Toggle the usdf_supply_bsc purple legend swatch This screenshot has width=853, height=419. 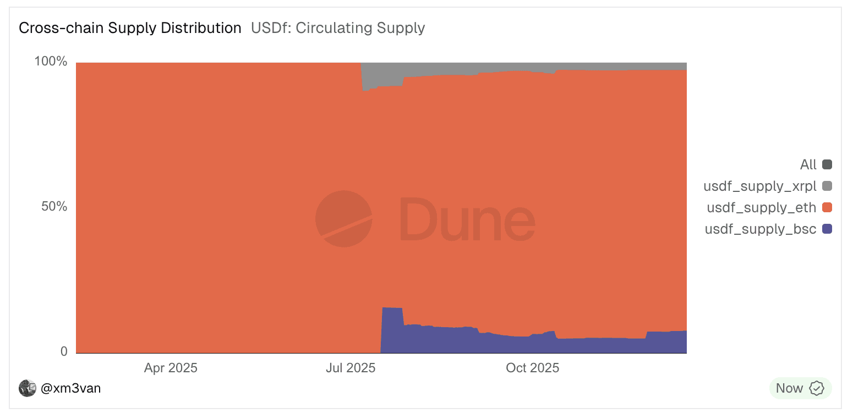pos(827,229)
